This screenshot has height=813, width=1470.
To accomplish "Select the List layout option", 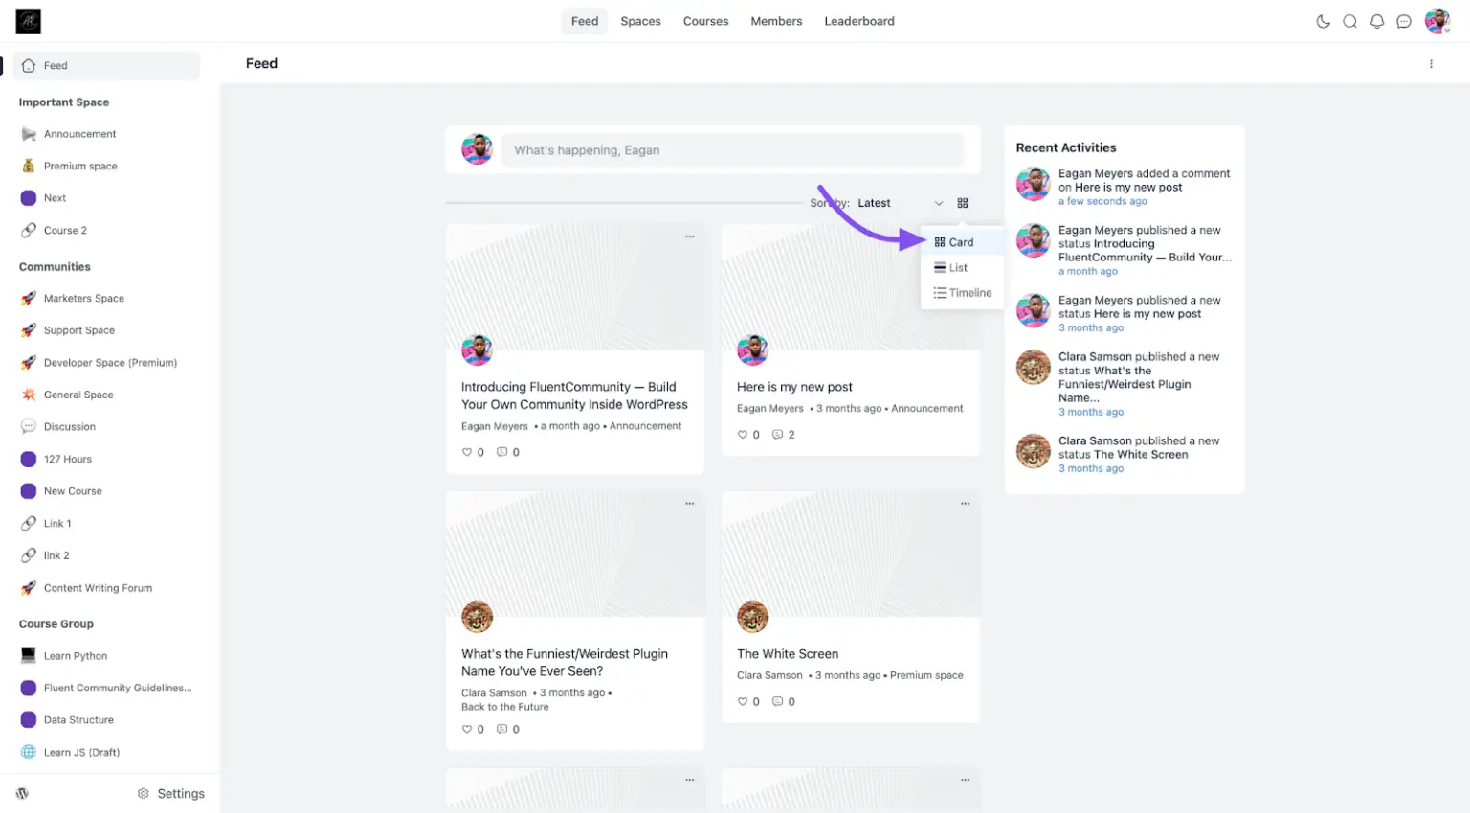I will [957, 268].
